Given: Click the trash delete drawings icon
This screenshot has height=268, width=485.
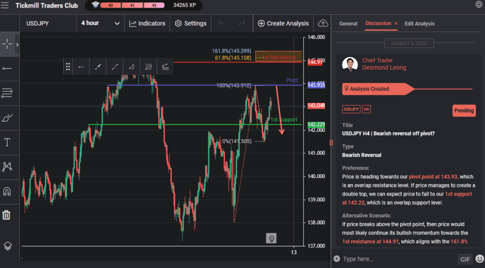Looking at the screenshot, I should (7, 215).
